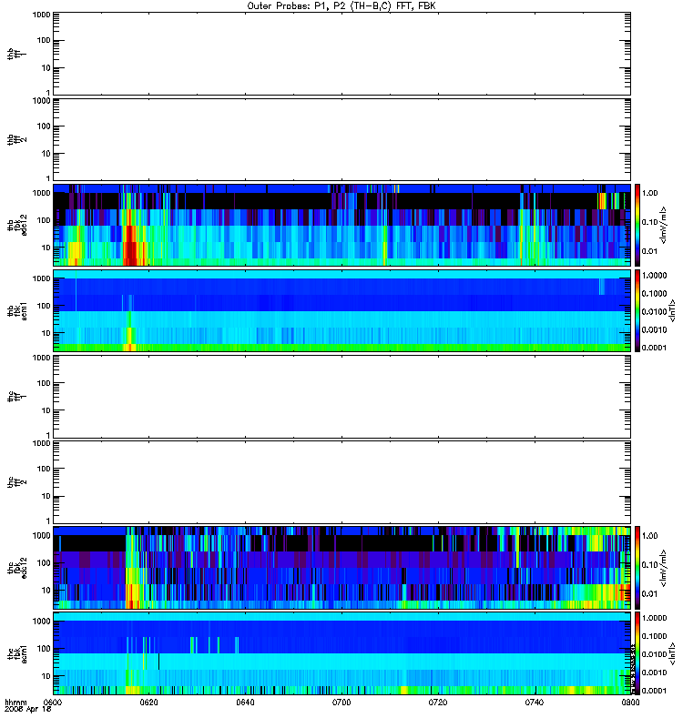Click the thb scm1 nT color bar
Screen dimensions: 683x728
tap(637, 310)
